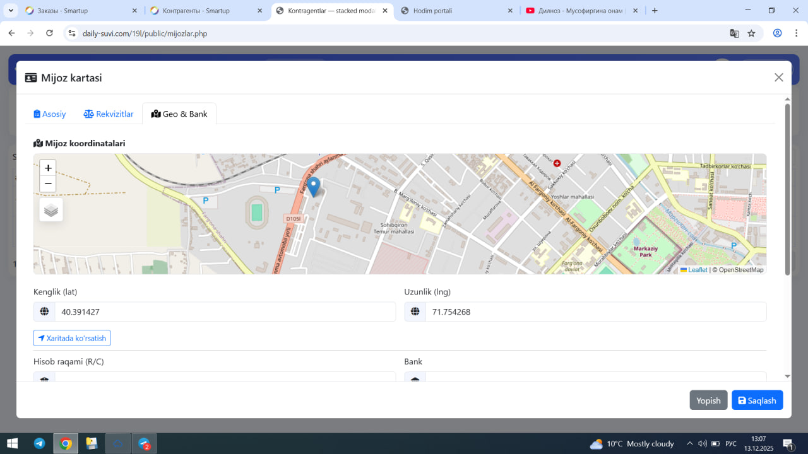Screen dimensions: 808x454
Task: Open Telegram from the taskbar
Action: point(39,443)
